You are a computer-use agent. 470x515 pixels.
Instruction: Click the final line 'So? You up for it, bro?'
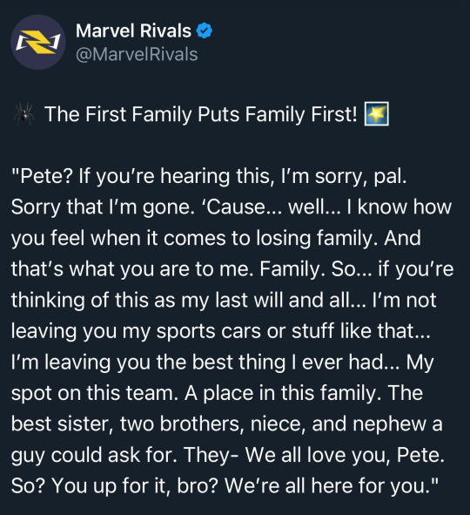(225, 486)
